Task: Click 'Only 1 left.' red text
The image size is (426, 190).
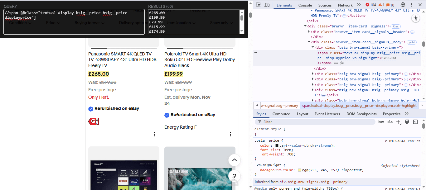Action: 99,97
